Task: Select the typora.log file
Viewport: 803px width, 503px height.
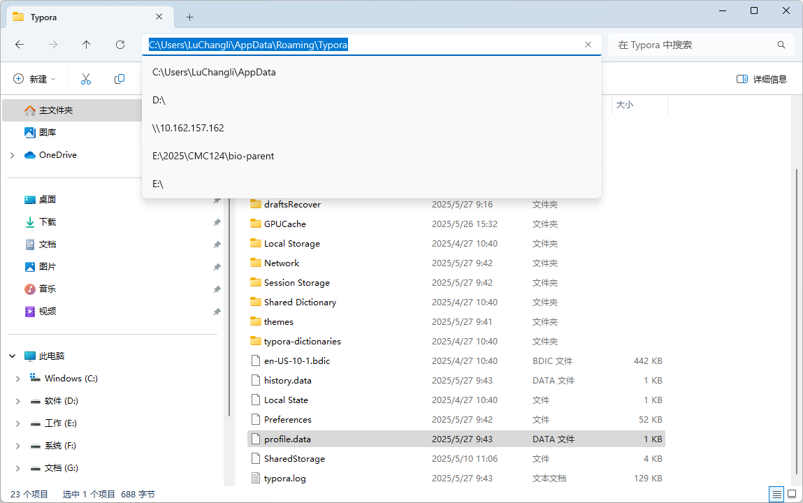Action: (x=456, y=479)
